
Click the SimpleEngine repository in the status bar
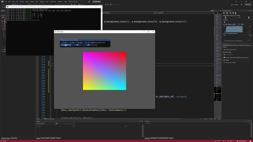coord(242,141)
